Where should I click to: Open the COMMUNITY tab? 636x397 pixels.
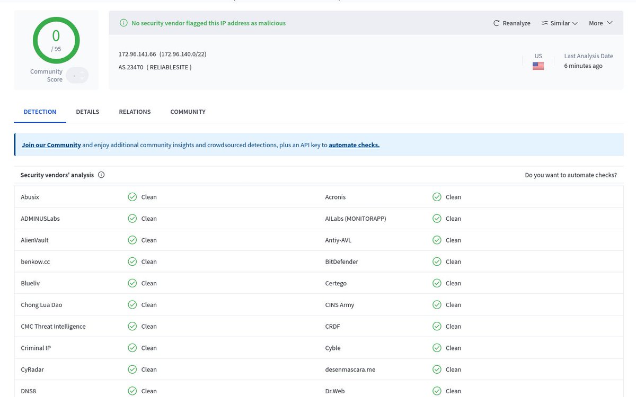188,112
